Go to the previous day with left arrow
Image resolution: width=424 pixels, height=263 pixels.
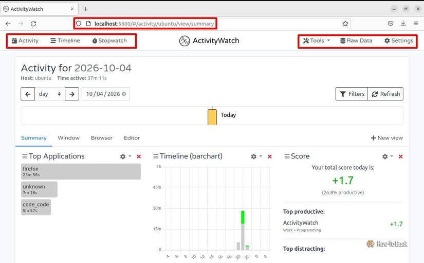[28, 94]
